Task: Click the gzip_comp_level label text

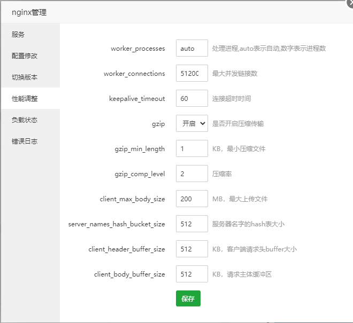Action: click(140, 174)
